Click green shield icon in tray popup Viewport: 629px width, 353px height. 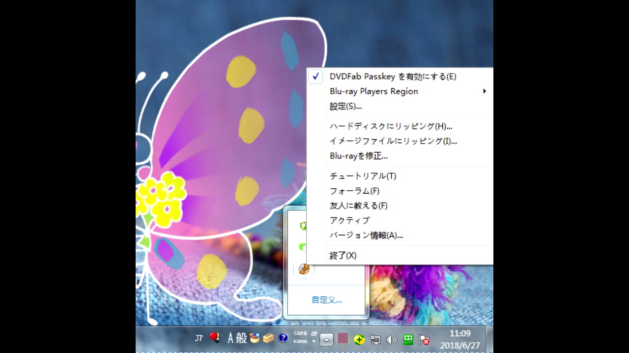[303, 226]
